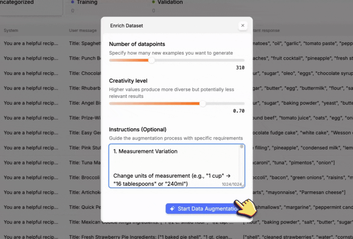Close the Enrich Dataset dialog
This screenshot has height=239, width=353.
coord(243,26)
